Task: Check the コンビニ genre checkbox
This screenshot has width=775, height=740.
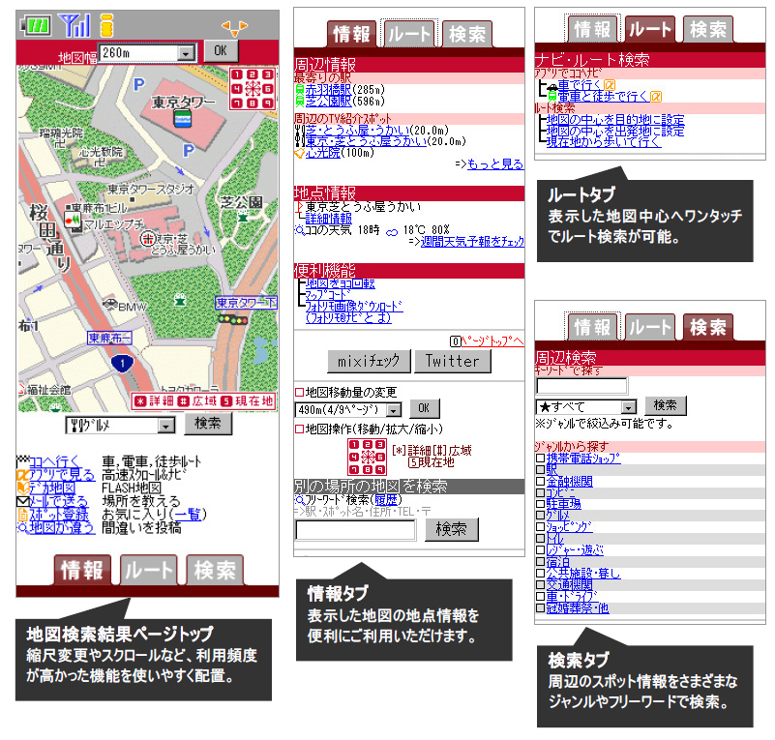Action: [540, 492]
